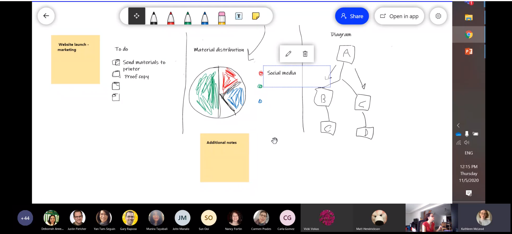Select the eraser tool
Image resolution: width=512 pixels, height=234 pixels.
[x=222, y=18]
